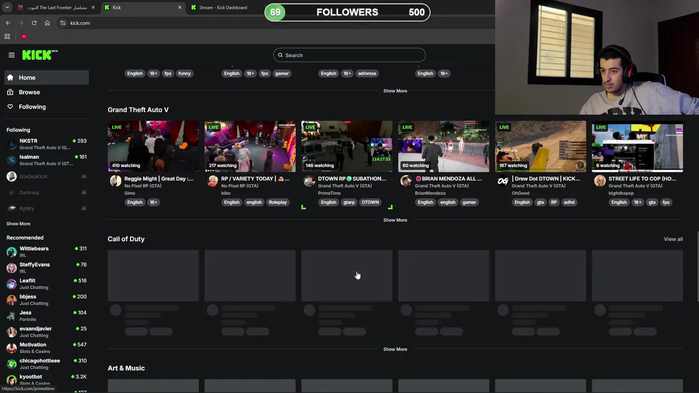Open Grand Theft Auto V category heading
This screenshot has height=393, width=699.
pyautogui.click(x=138, y=110)
